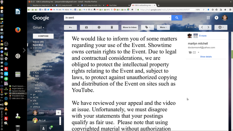233x131 pixels.
Task: Switch to (21) Joey Arnold - You tab
Action: point(92,5)
